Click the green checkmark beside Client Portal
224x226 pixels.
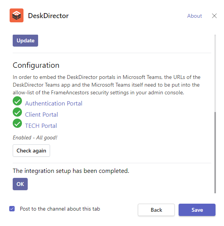click(17, 112)
